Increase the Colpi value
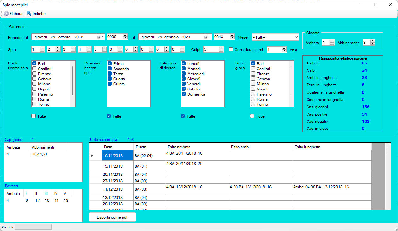Viewport: 398px width, 231px height. 221,48
